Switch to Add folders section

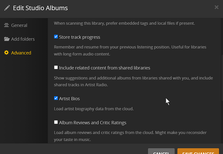pos(23,39)
